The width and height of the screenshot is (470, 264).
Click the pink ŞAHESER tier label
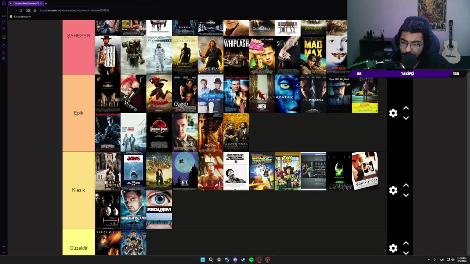(79, 47)
